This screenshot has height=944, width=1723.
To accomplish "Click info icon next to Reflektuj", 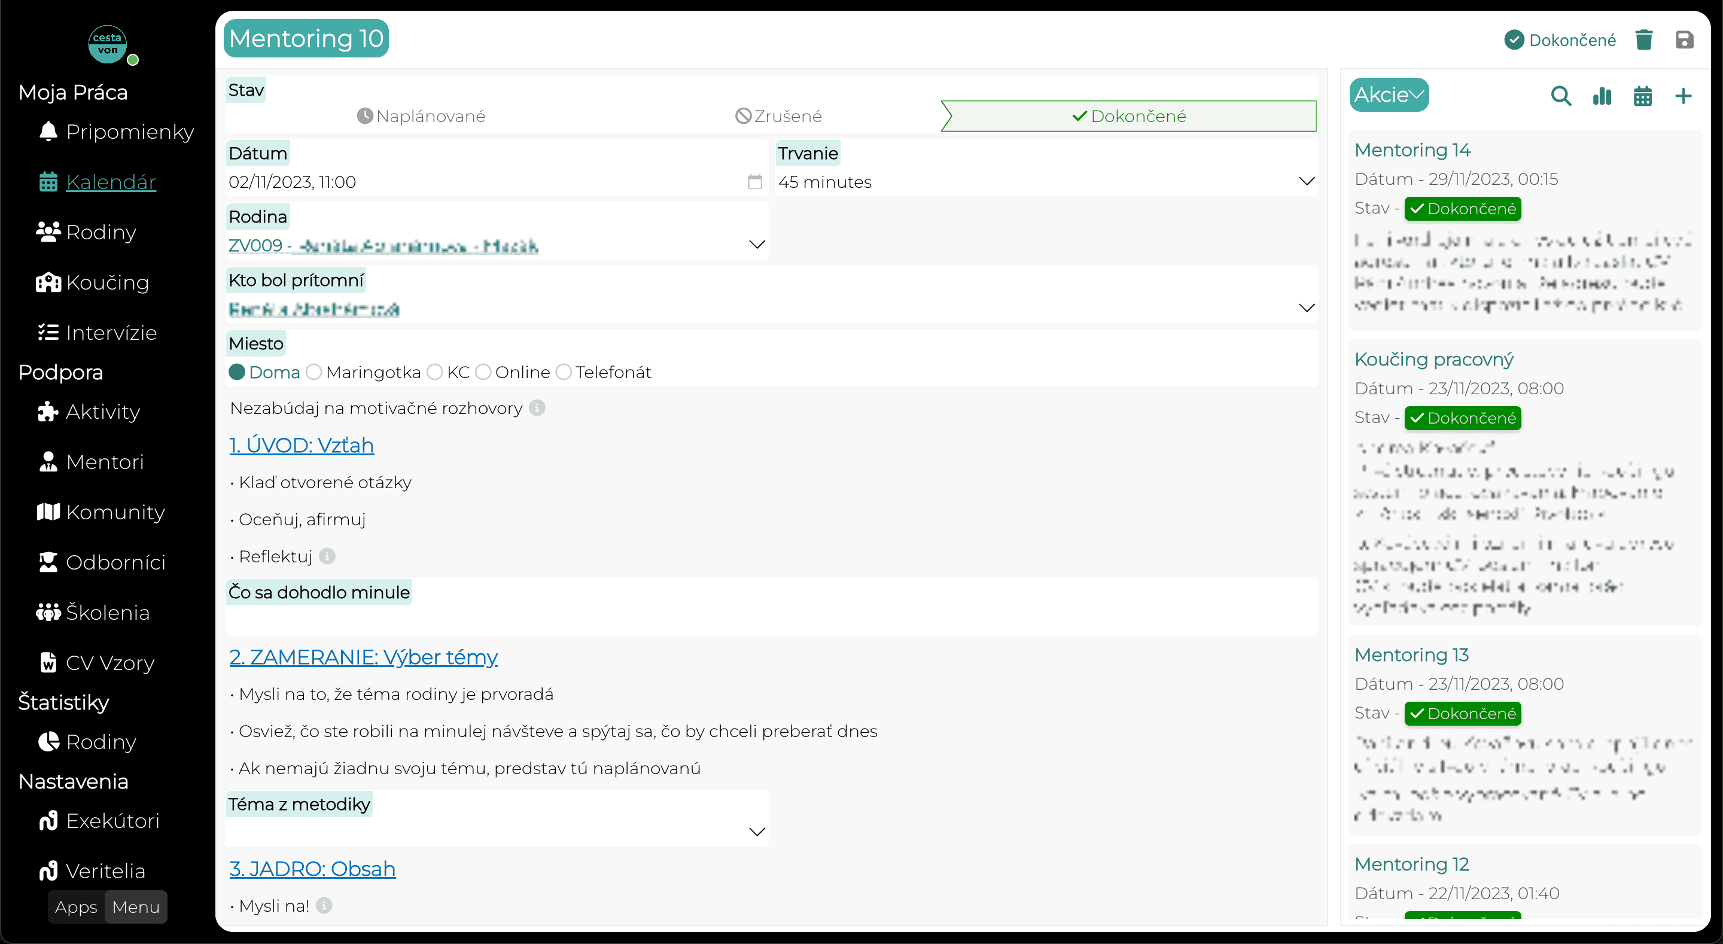I will tap(327, 556).
